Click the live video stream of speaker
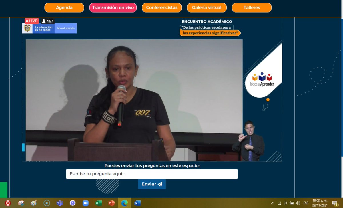Viewport: 343px width, 208px height. point(134,100)
